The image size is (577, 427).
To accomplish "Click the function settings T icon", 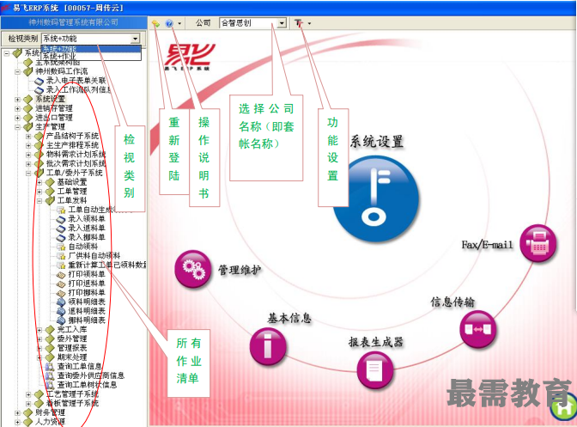I will pyautogui.click(x=299, y=23).
